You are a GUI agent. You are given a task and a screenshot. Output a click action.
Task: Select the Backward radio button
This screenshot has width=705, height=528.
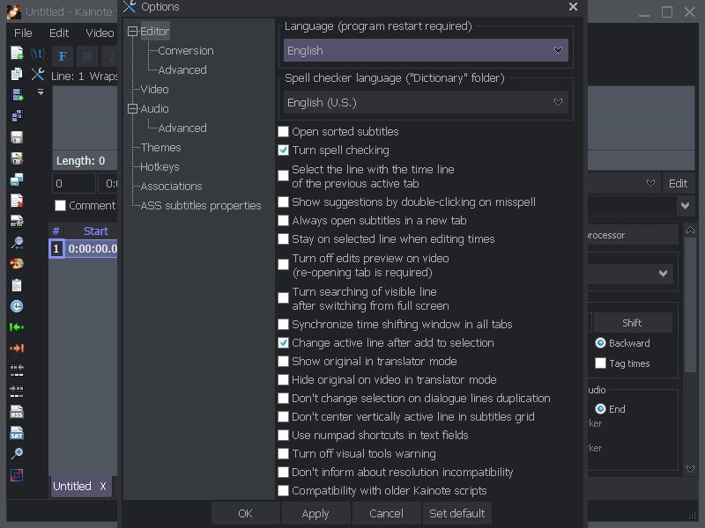[601, 343]
